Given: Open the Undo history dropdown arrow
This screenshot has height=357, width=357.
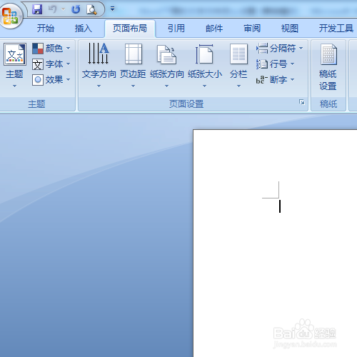Looking at the screenshot, I should tap(63, 9).
